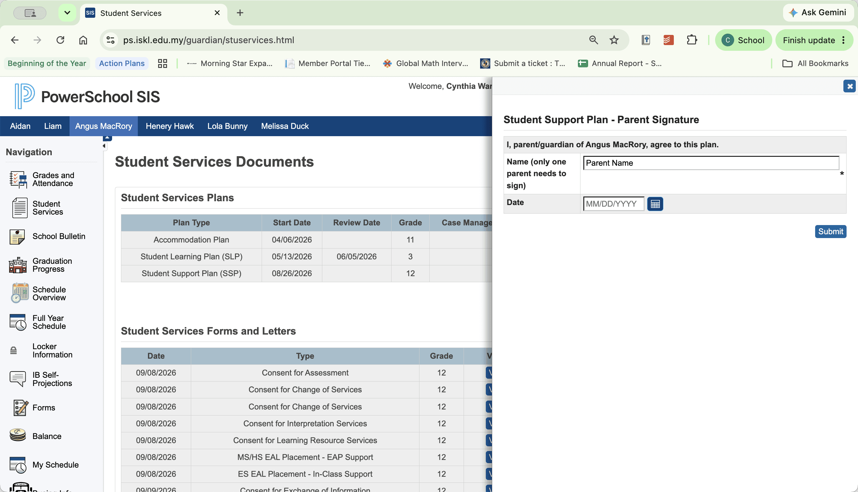The image size is (858, 492).
Task: Click the MM/DD/YYYY date field
Action: pyautogui.click(x=614, y=204)
